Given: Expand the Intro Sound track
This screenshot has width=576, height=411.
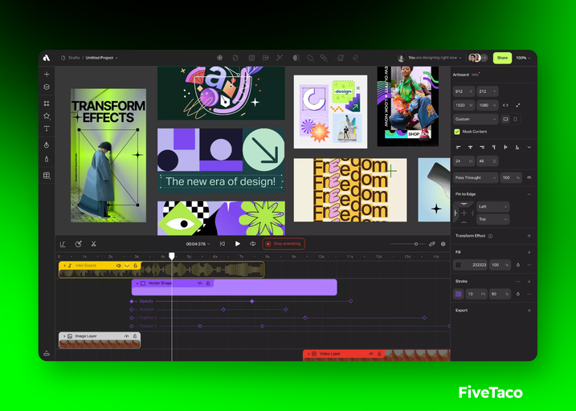Looking at the screenshot, I should 64,266.
